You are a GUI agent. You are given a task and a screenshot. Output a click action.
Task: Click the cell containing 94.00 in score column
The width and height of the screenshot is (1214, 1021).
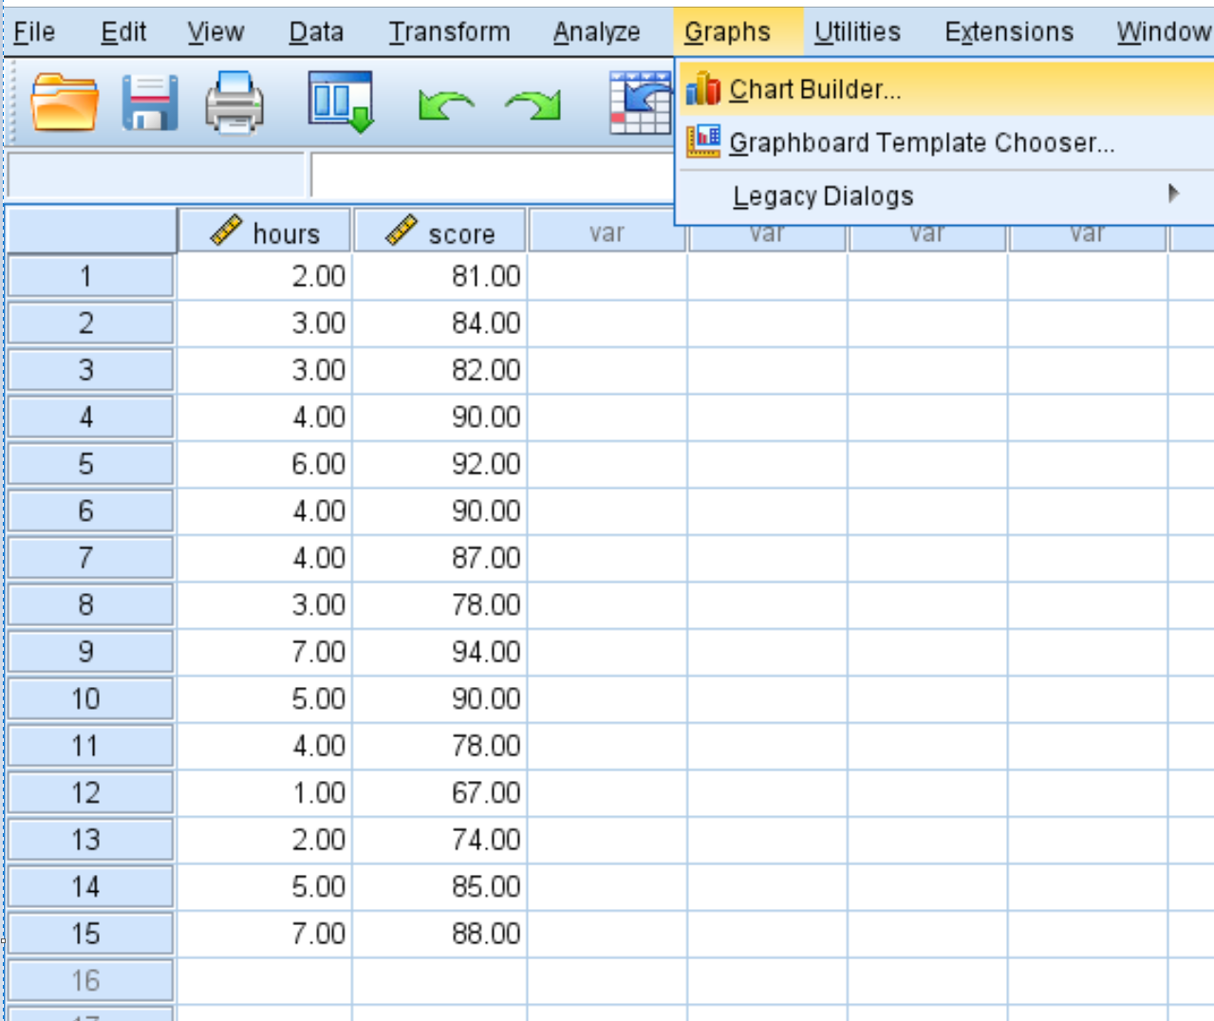pyautogui.click(x=441, y=651)
